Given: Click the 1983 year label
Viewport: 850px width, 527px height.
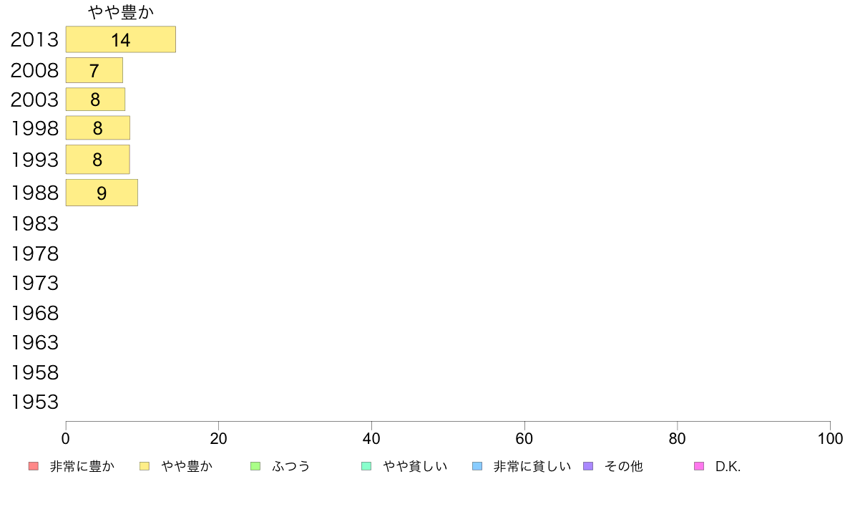Looking at the screenshot, I should pos(34,223).
